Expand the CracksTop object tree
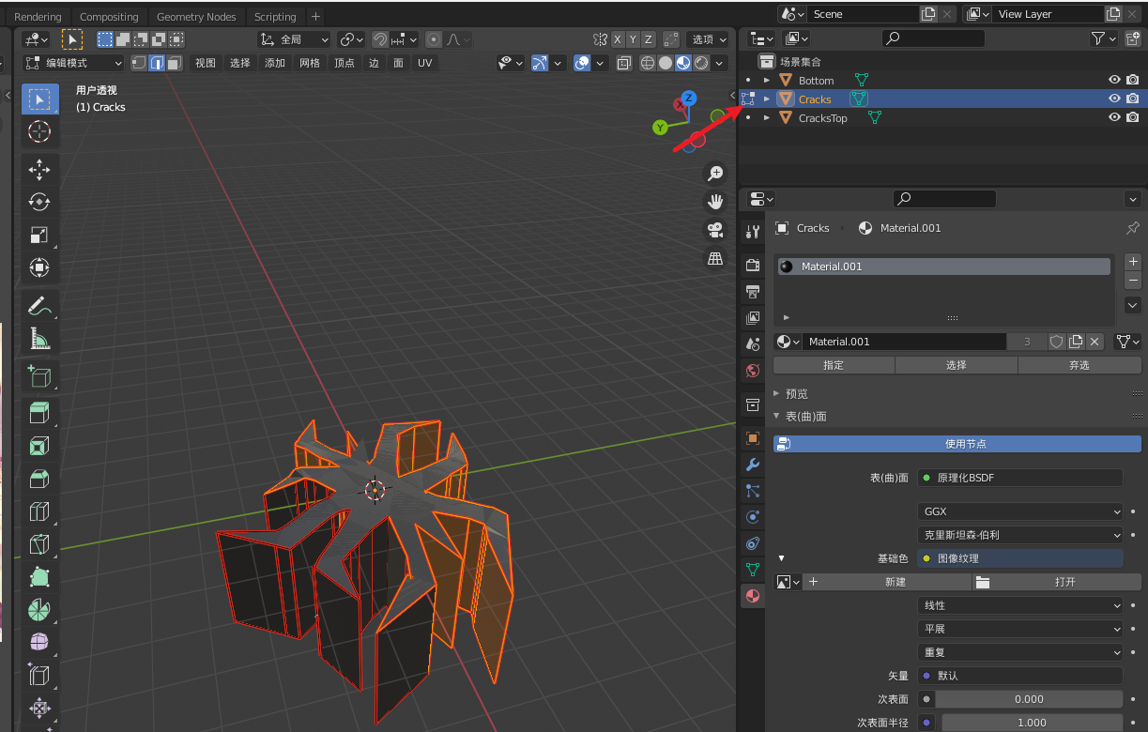This screenshot has height=732, width=1148. (x=767, y=117)
